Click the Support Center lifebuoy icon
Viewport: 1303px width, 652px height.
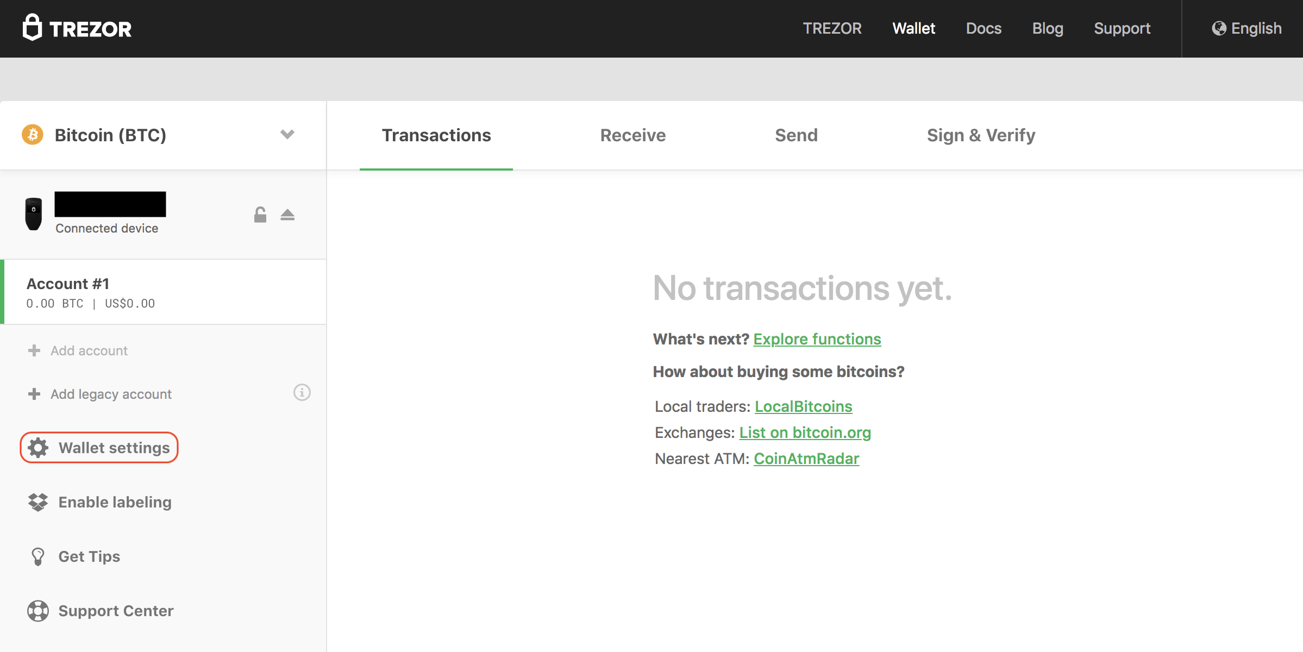38,611
